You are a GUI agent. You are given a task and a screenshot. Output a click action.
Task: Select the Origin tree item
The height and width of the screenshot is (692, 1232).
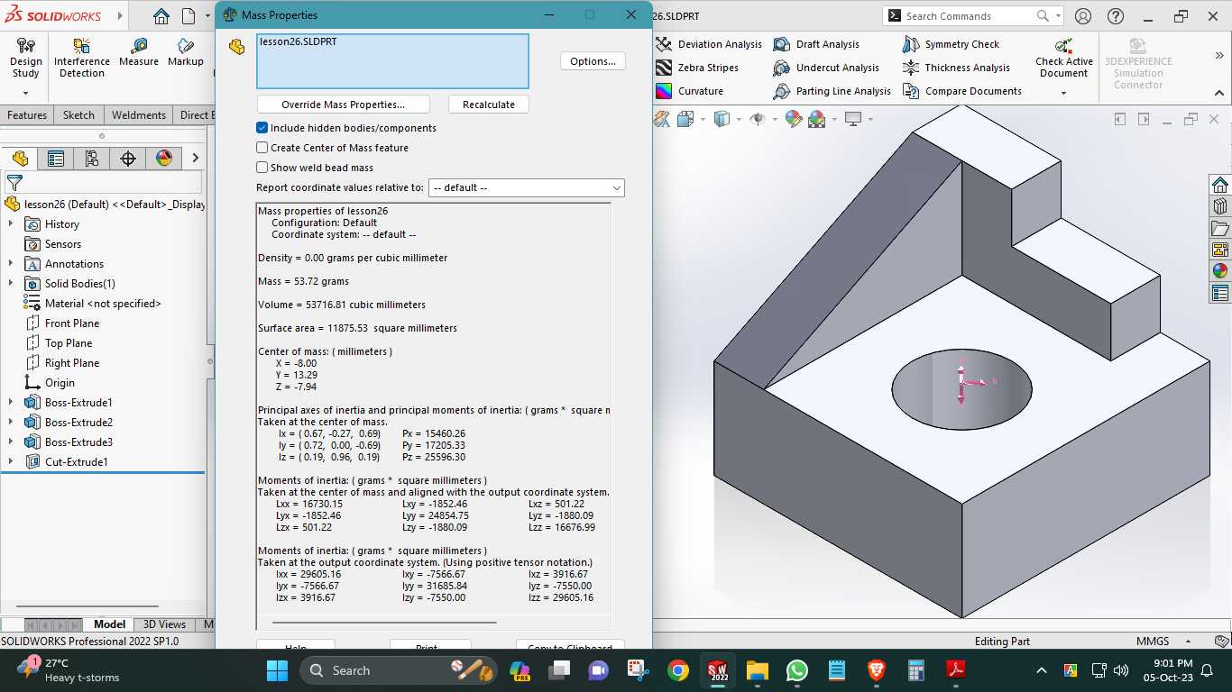(x=60, y=383)
